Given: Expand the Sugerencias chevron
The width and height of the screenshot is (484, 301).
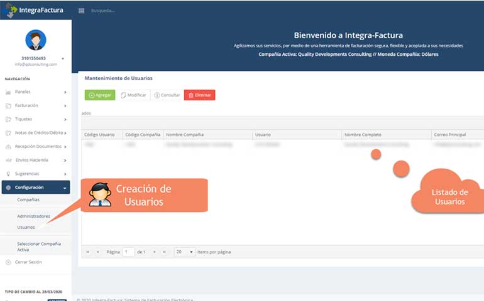Looking at the screenshot, I should [x=65, y=174].
